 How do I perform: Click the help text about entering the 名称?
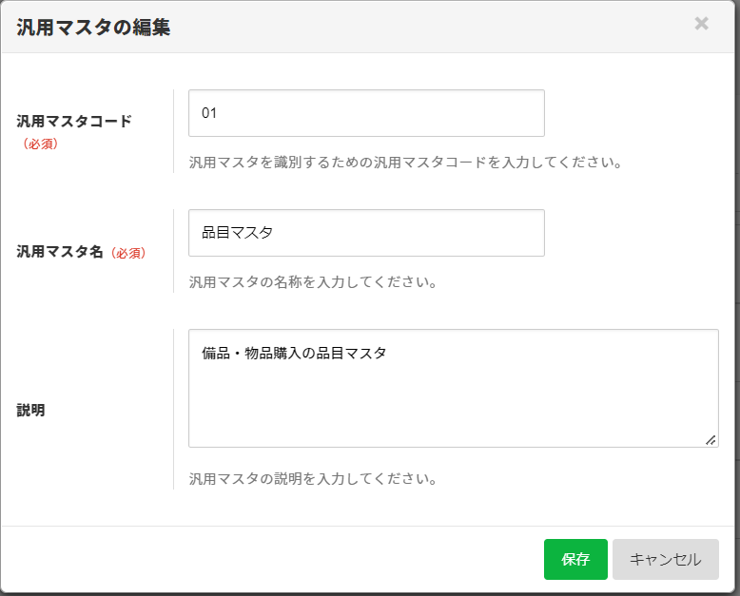point(313,282)
